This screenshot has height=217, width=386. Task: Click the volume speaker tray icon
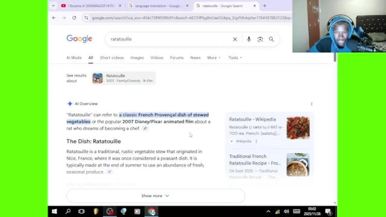(x=286, y=212)
